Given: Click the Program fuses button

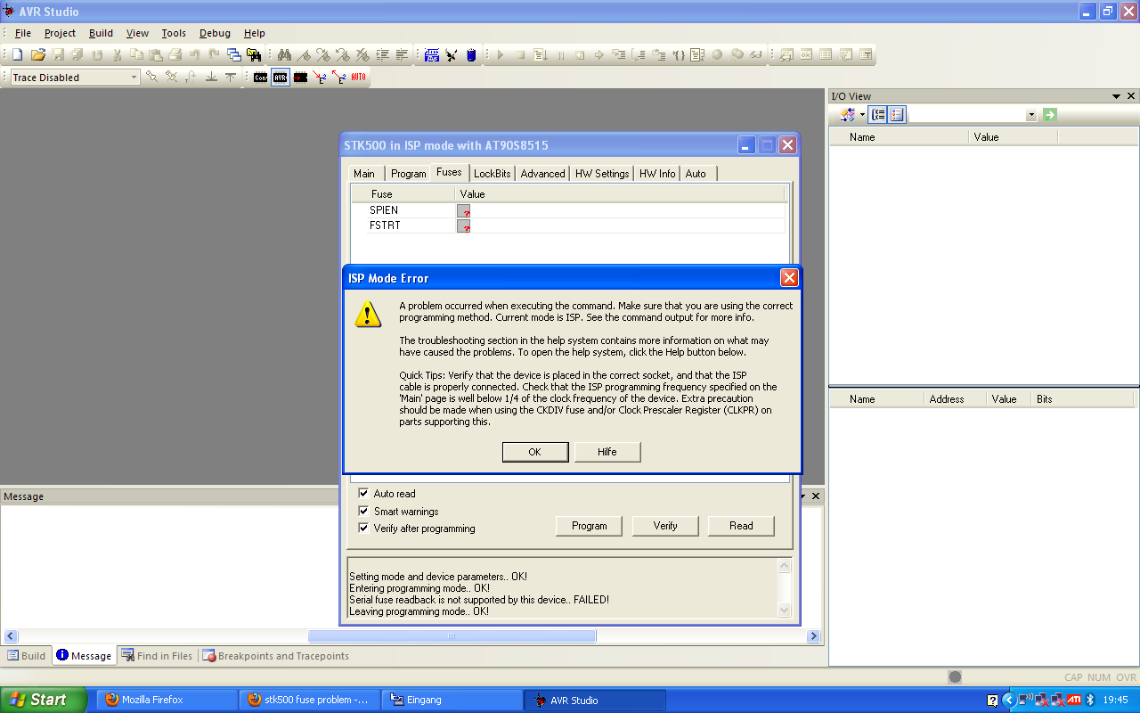Looking at the screenshot, I should pos(590,526).
